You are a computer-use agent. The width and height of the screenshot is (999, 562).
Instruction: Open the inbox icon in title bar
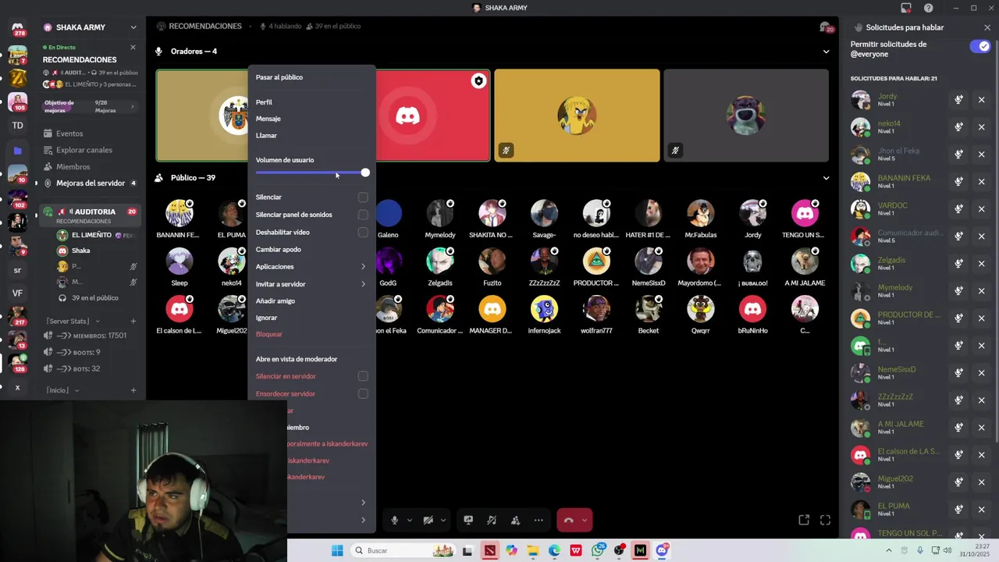(906, 8)
